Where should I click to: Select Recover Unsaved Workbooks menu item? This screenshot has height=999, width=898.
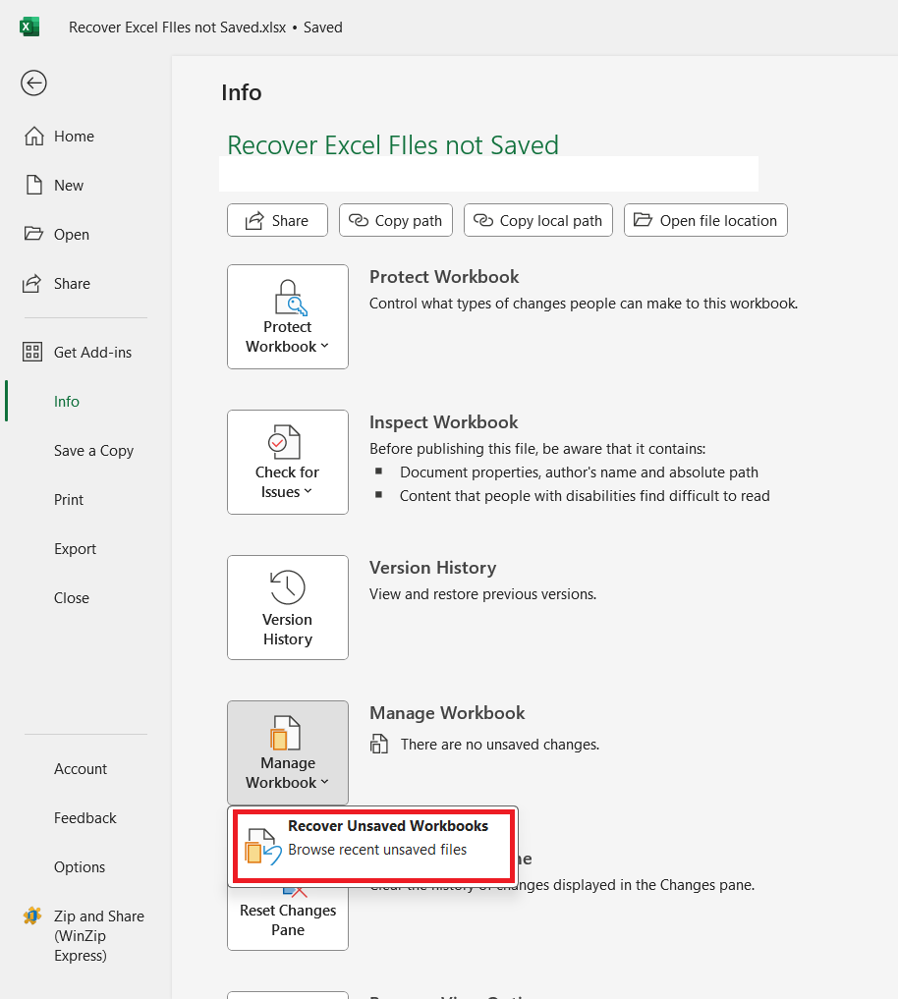(x=372, y=846)
